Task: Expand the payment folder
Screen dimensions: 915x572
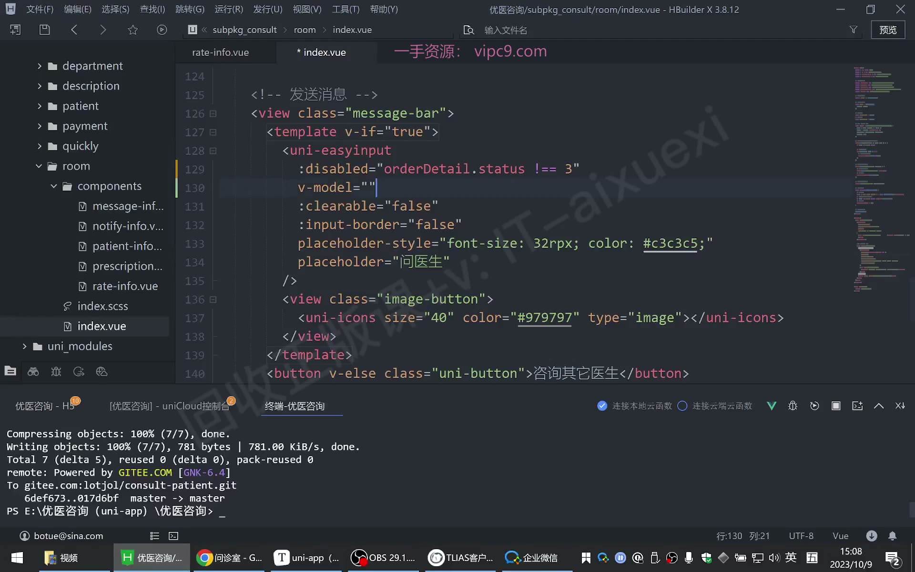Action: pyautogui.click(x=40, y=126)
